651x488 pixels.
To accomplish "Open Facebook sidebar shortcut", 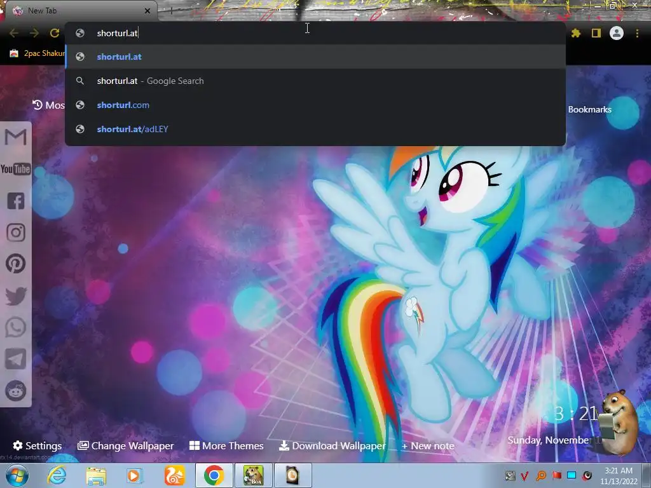I will click(16, 201).
